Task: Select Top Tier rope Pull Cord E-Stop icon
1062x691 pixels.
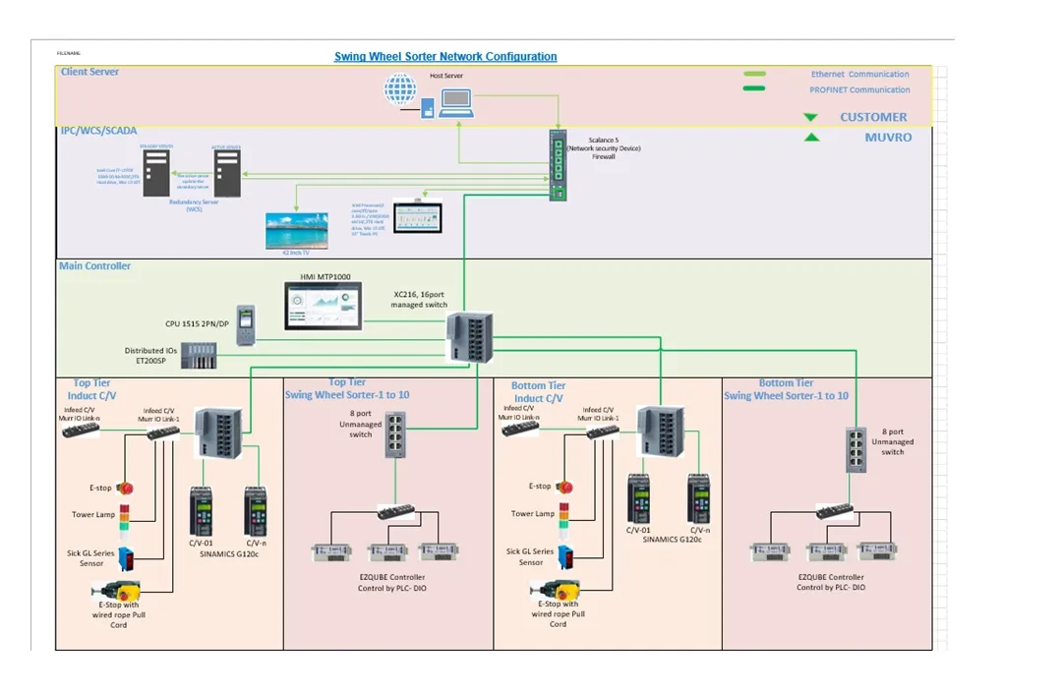Action: pos(116,591)
